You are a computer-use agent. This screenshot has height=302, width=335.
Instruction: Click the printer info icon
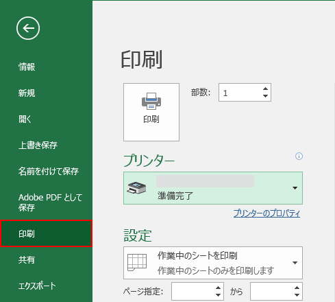point(299,156)
